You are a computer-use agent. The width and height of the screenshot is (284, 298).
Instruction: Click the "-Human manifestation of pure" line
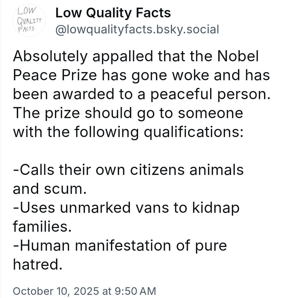click(120, 246)
